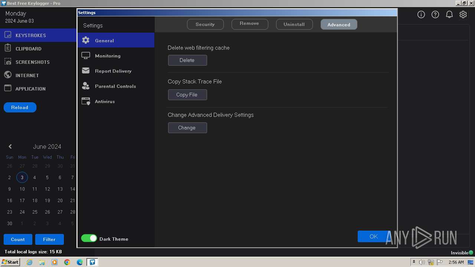Click the Filter button
The height and width of the screenshot is (267, 475).
(x=49, y=239)
